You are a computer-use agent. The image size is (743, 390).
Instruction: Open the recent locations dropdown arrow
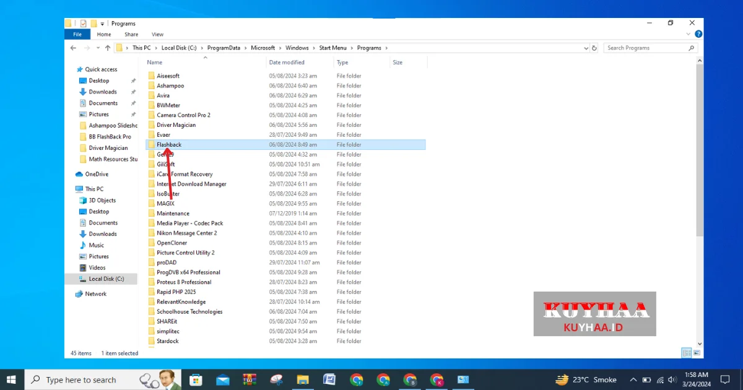(97, 48)
